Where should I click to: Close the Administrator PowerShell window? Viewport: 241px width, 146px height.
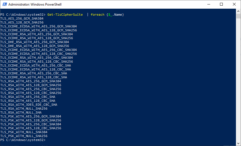tap(234, 4)
